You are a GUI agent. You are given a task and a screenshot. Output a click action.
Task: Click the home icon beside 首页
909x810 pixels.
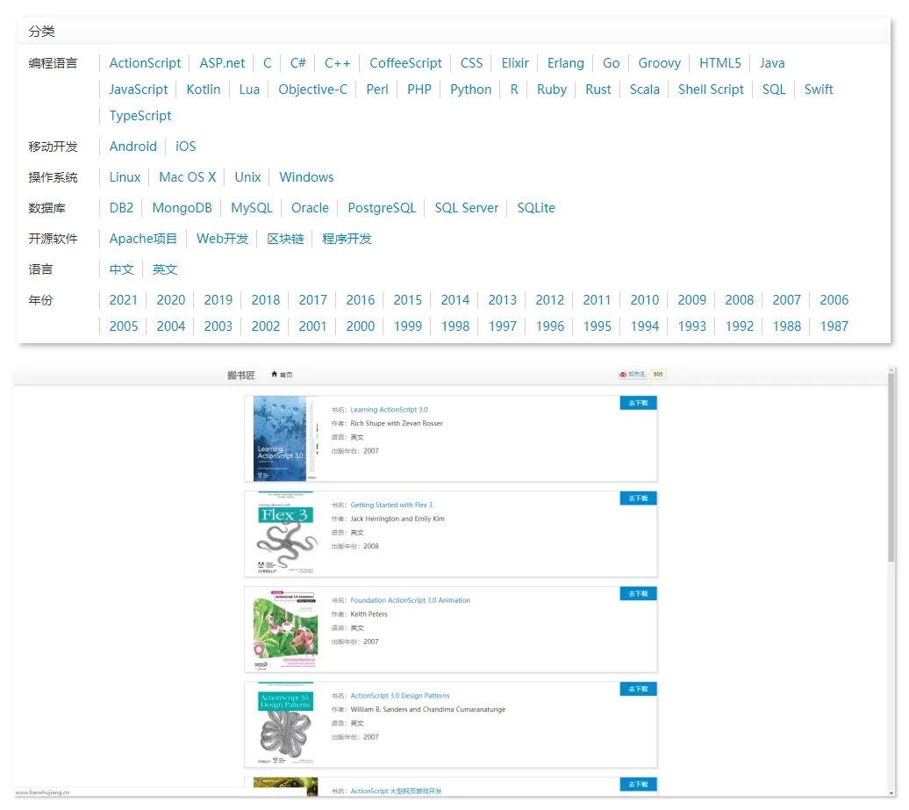tap(275, 375)
